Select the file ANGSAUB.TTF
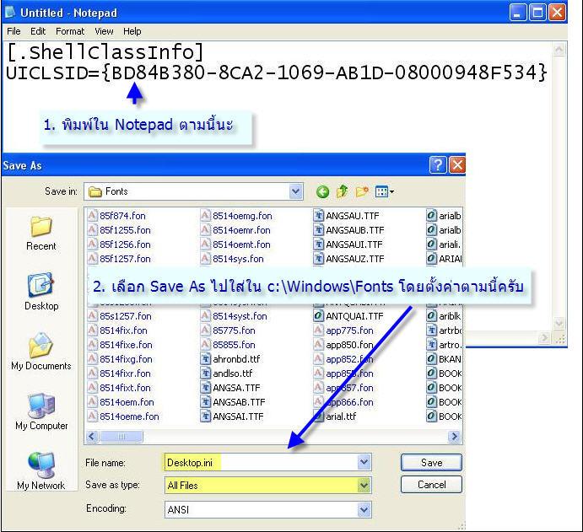 pyautogui.click(x=349, y=230)
